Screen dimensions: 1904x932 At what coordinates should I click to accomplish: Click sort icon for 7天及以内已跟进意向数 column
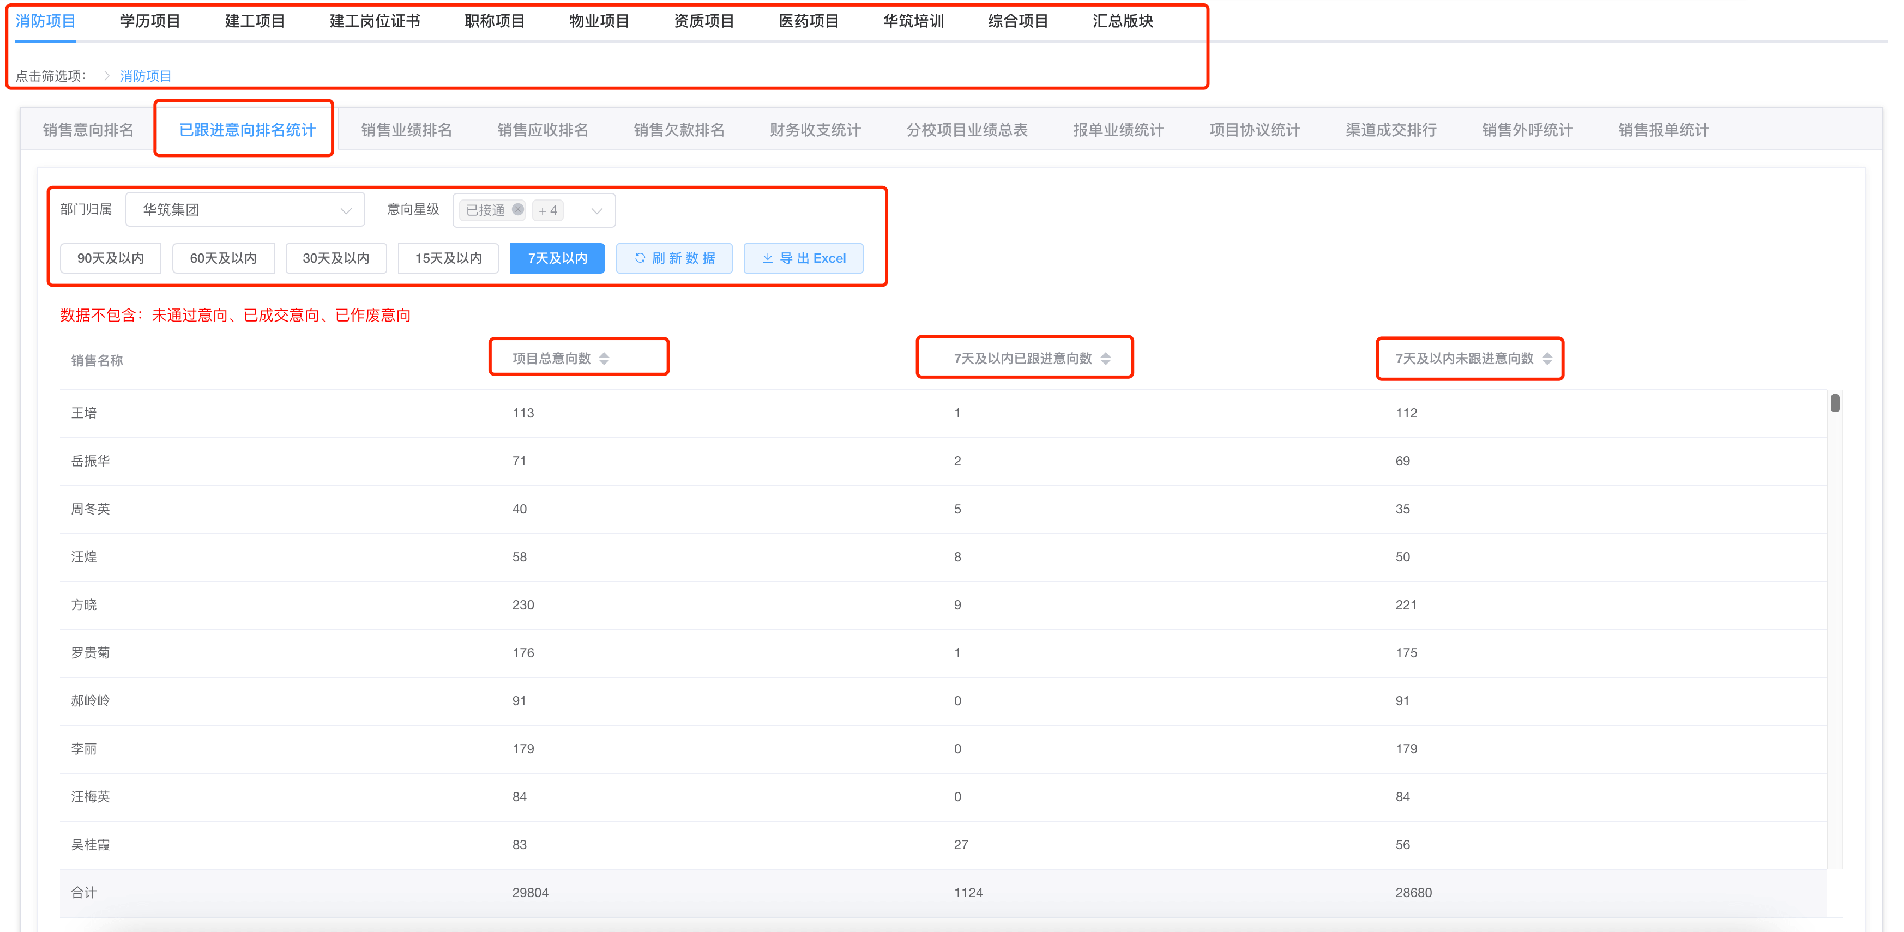click(x=1105, y=359)
